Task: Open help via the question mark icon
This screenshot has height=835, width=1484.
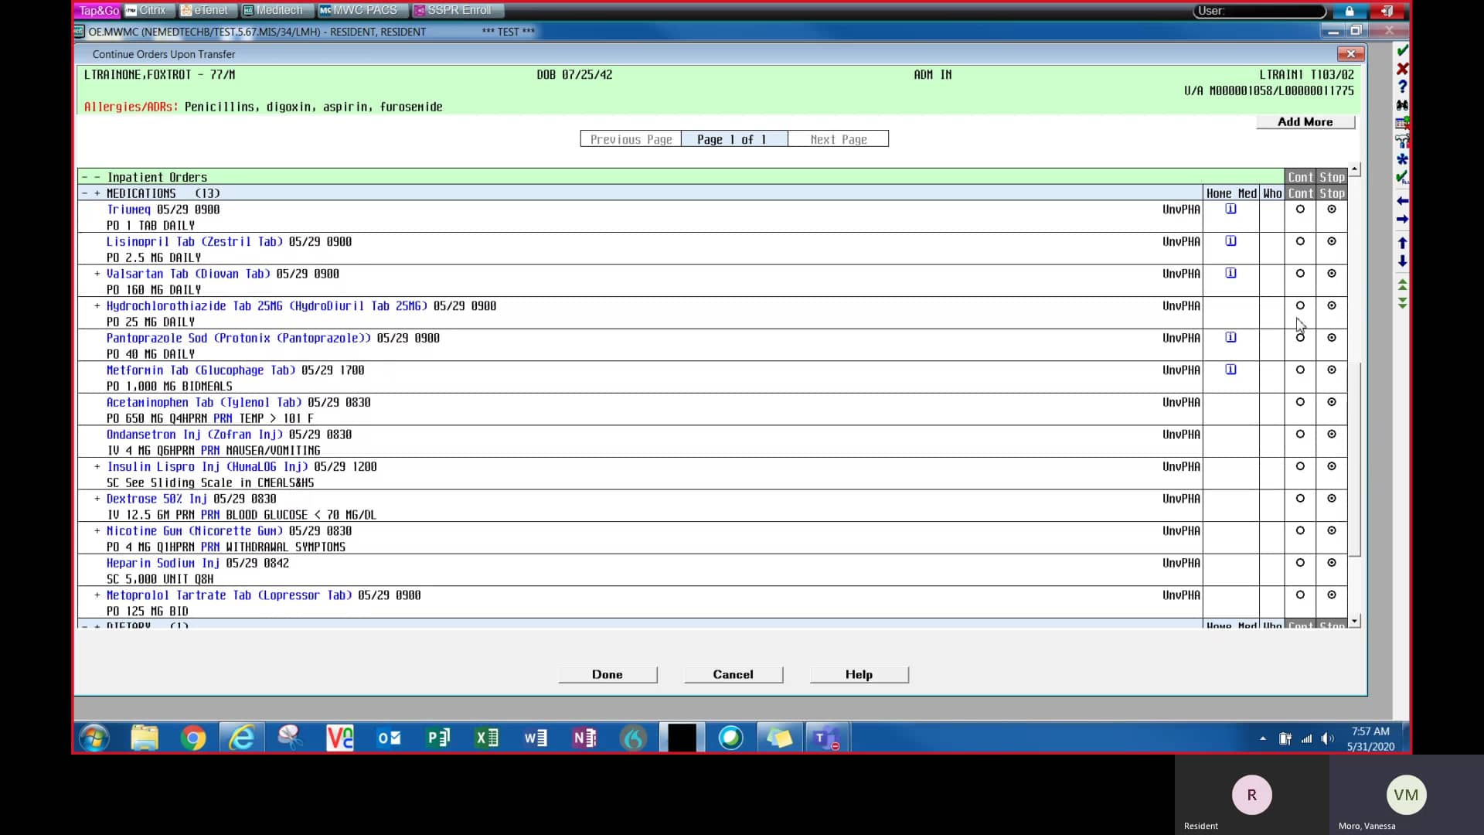Action: click(1403, 87)
